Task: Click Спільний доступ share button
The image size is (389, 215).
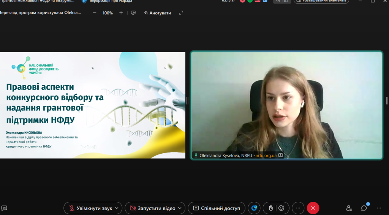Action: (x=217, y=208)
